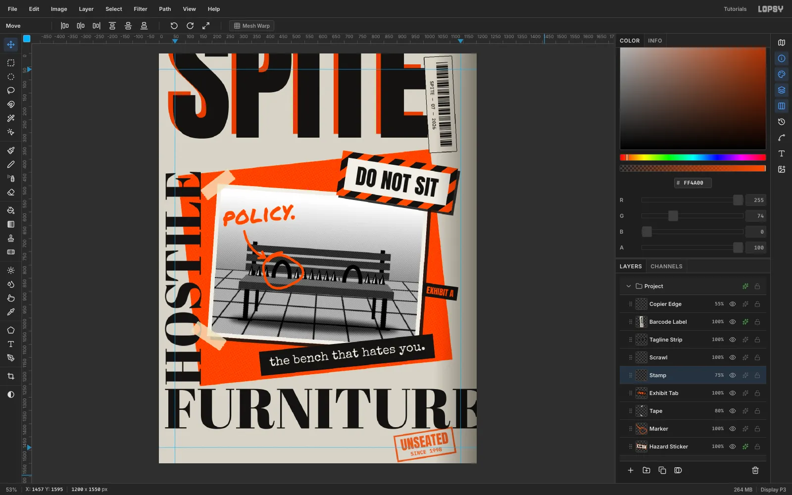Hide the Scrawl layer
The height and width of the screenshot is (495, 792).
[x=733, y=357]
